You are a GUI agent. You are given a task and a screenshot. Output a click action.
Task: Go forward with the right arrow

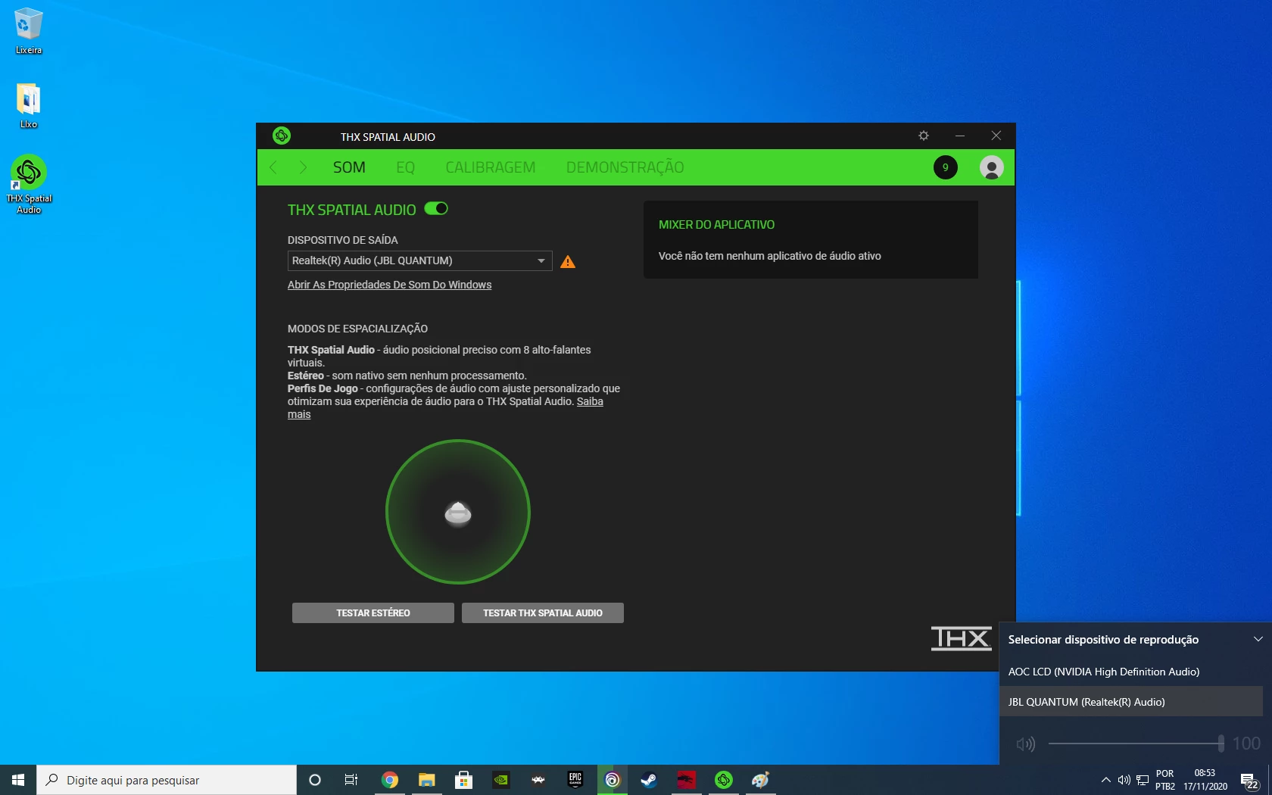(303, 167)
